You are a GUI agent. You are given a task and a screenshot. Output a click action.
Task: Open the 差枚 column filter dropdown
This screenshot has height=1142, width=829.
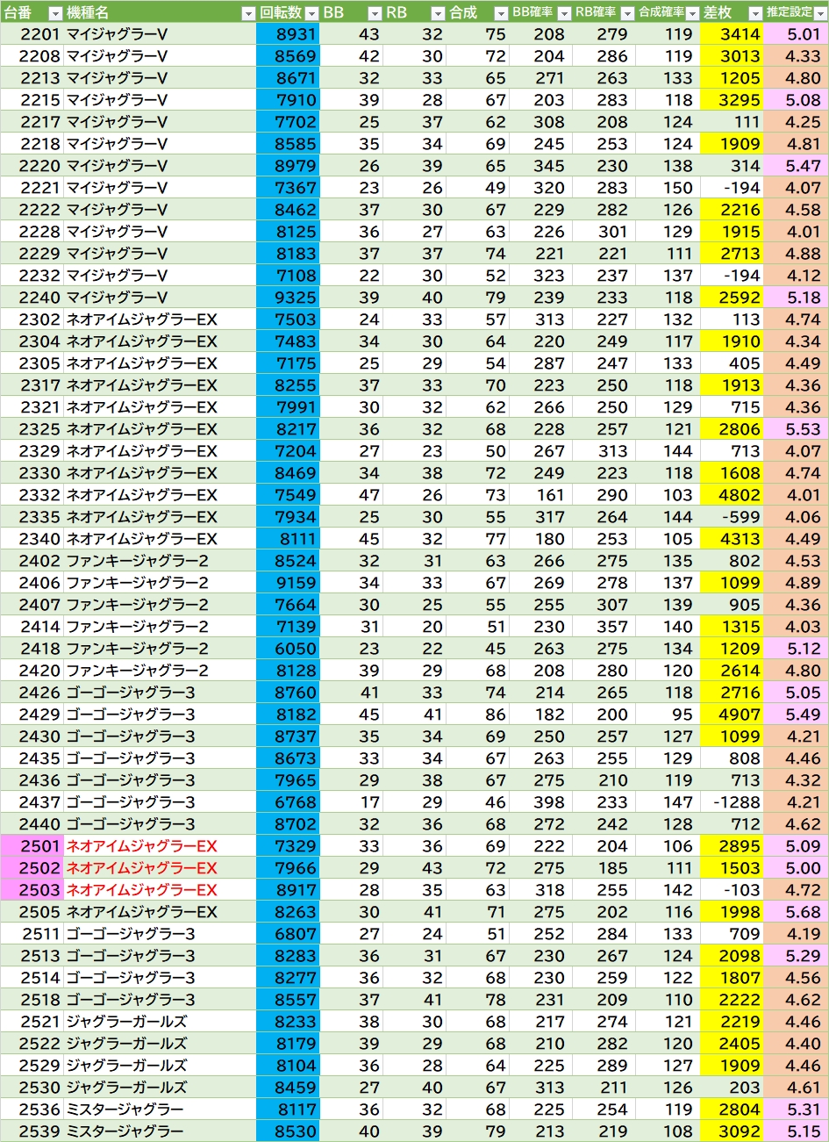coord(755,13)
